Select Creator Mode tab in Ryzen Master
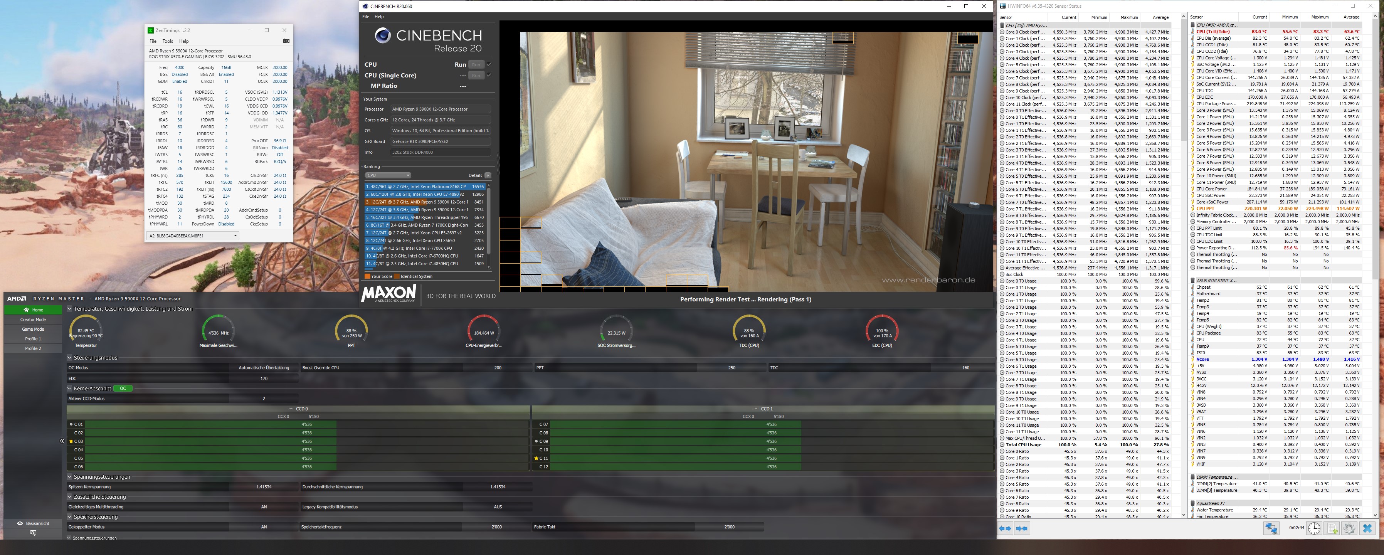 [33, 319]
